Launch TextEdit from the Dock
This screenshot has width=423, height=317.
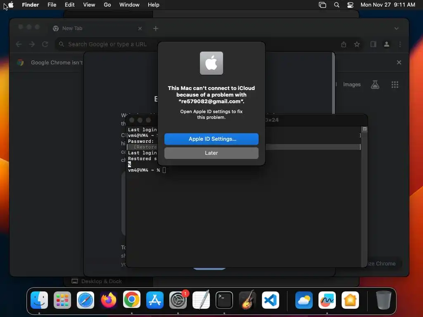(201, 300)
